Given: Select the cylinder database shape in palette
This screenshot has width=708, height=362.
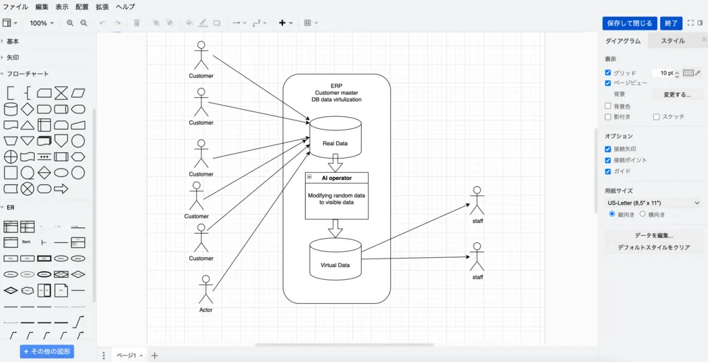Looking at the screenshot, I should (x=11, y=109).
